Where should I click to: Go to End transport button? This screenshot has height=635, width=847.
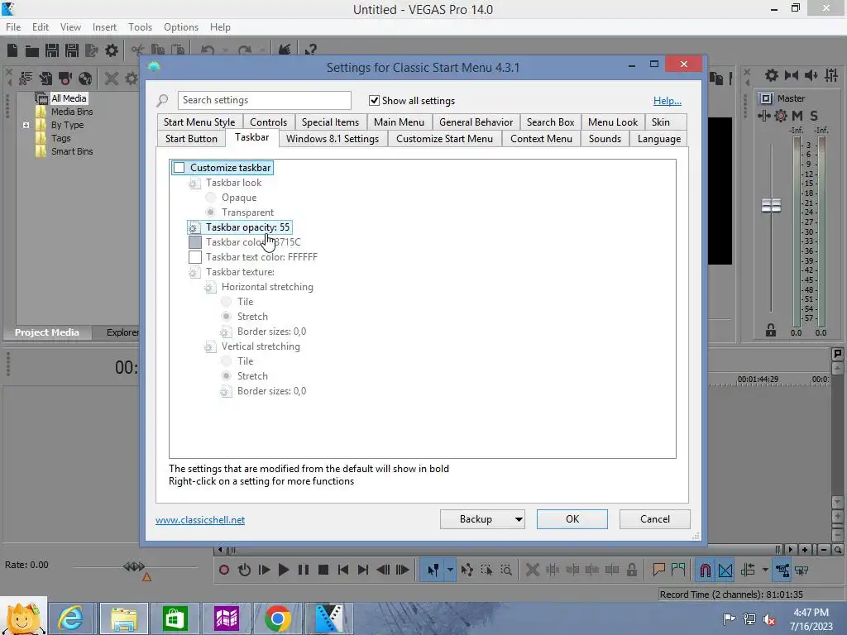point(363,571)
